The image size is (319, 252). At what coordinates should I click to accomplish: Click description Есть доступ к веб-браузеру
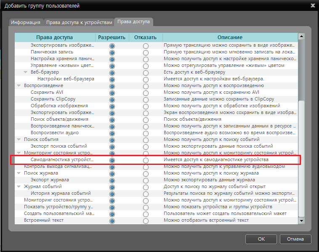tap(194, 72)
